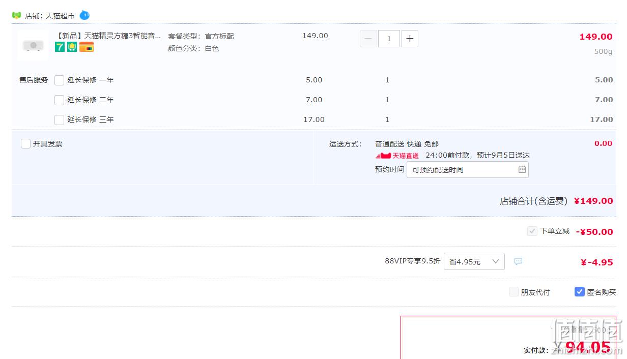Click the comment bubble icon beside 88VIP discount
The width and height of the screenshot is (627, 359).
(x=518, y=261)
